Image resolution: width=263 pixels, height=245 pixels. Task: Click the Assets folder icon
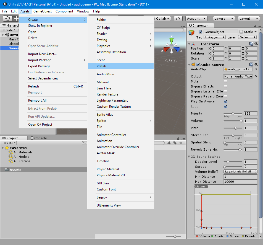pos(7,169)
